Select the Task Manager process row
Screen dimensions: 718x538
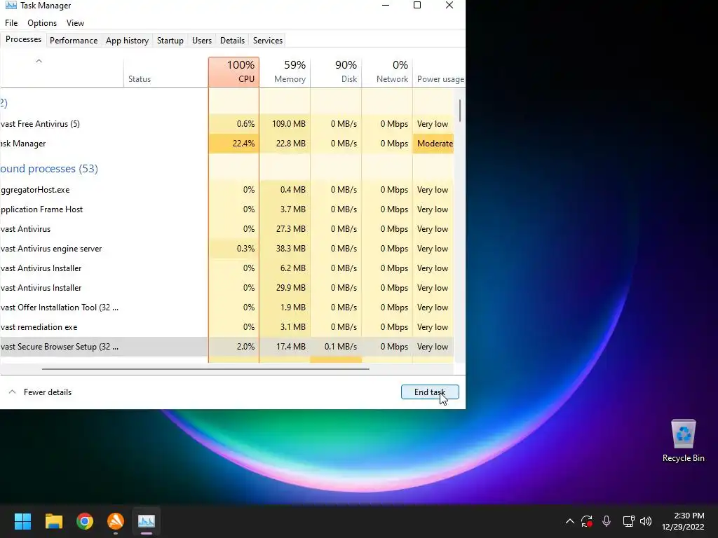point(227,144)
